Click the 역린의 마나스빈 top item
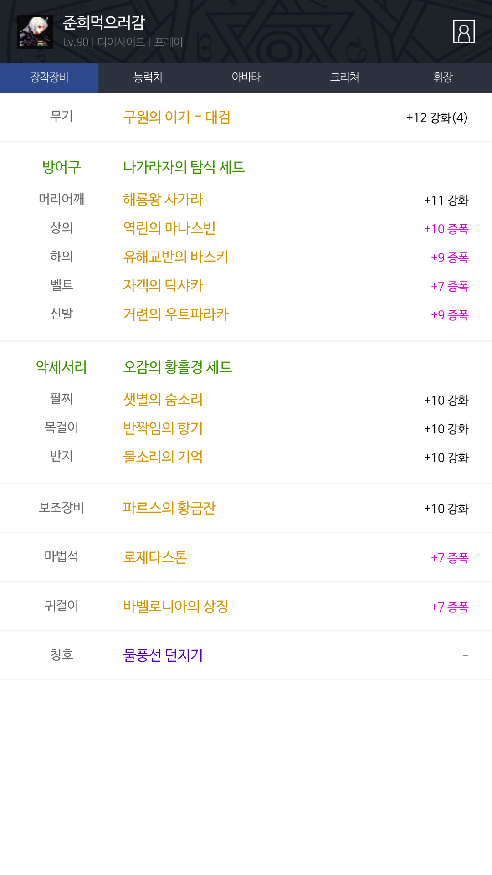The image size is (492, 875). 169,228
